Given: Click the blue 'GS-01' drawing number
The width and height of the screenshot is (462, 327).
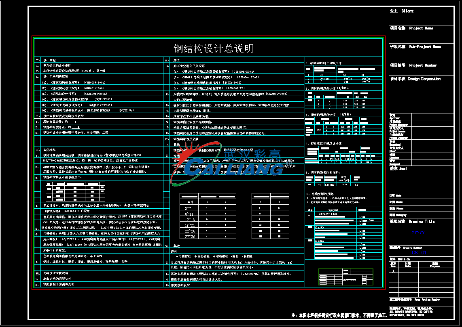Looking at the screenshot, I should [x=419, y=253].
